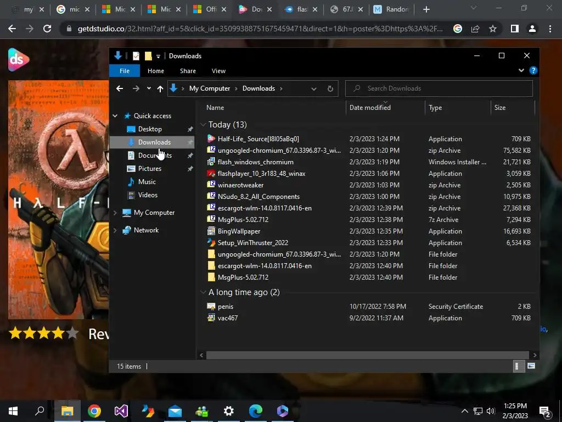Select the Setup_WinThruster_2022 file icon
562x422 pixels.
click(x=211, y=242)
